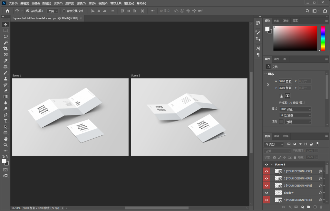Open the workspace switcher dropdown
330x211 pixels.
click(316, 11)
